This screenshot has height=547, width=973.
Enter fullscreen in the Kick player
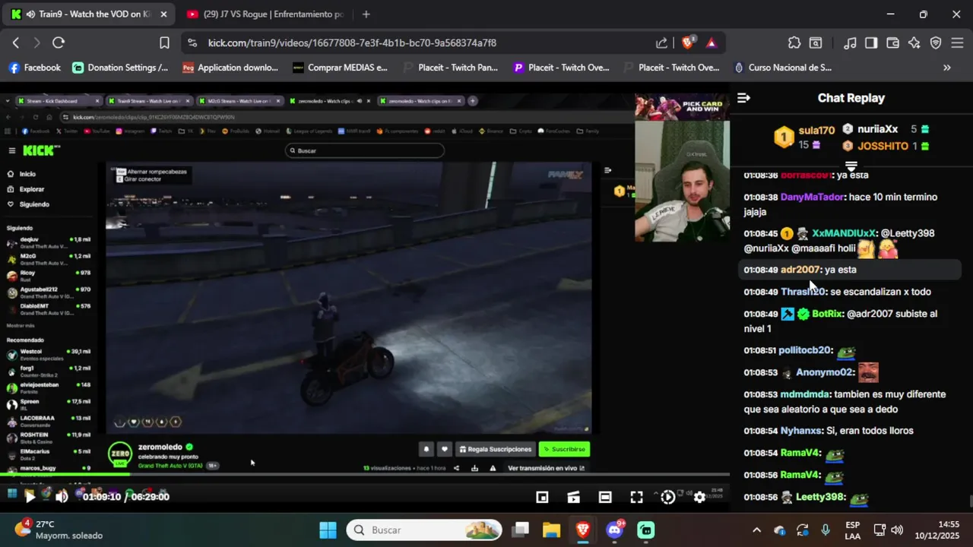tap(636, 497)
